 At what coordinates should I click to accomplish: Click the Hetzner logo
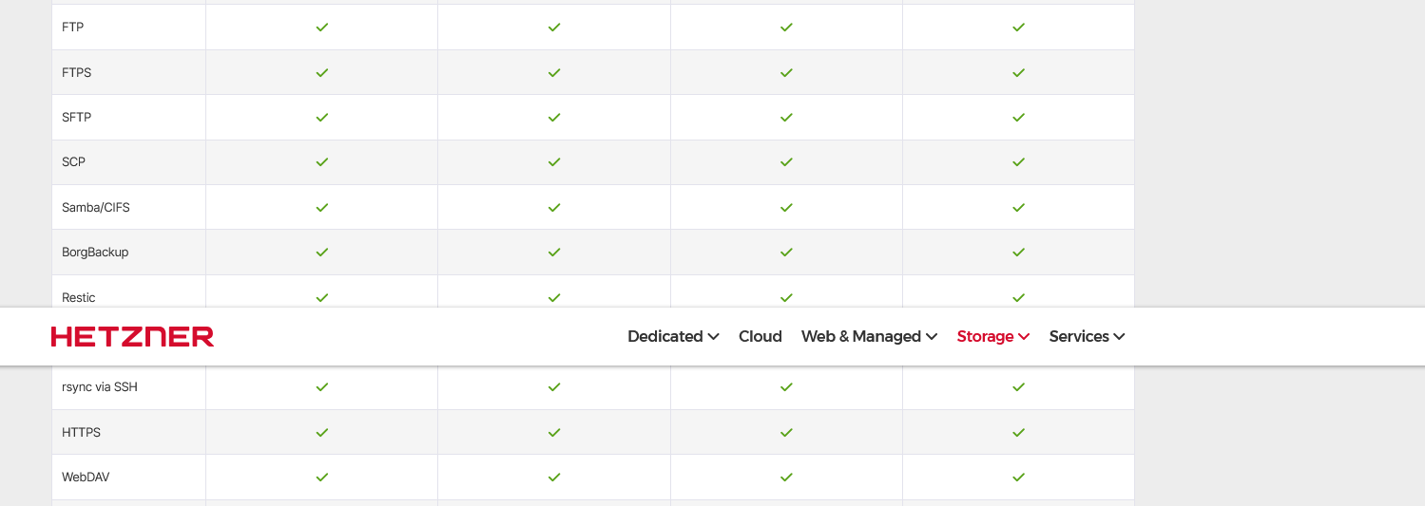click(132, 336)
